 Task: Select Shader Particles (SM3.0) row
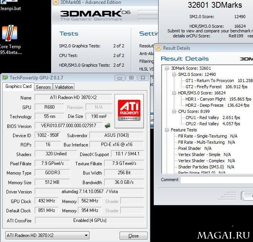pyautogui.click(x=206, y=167)
